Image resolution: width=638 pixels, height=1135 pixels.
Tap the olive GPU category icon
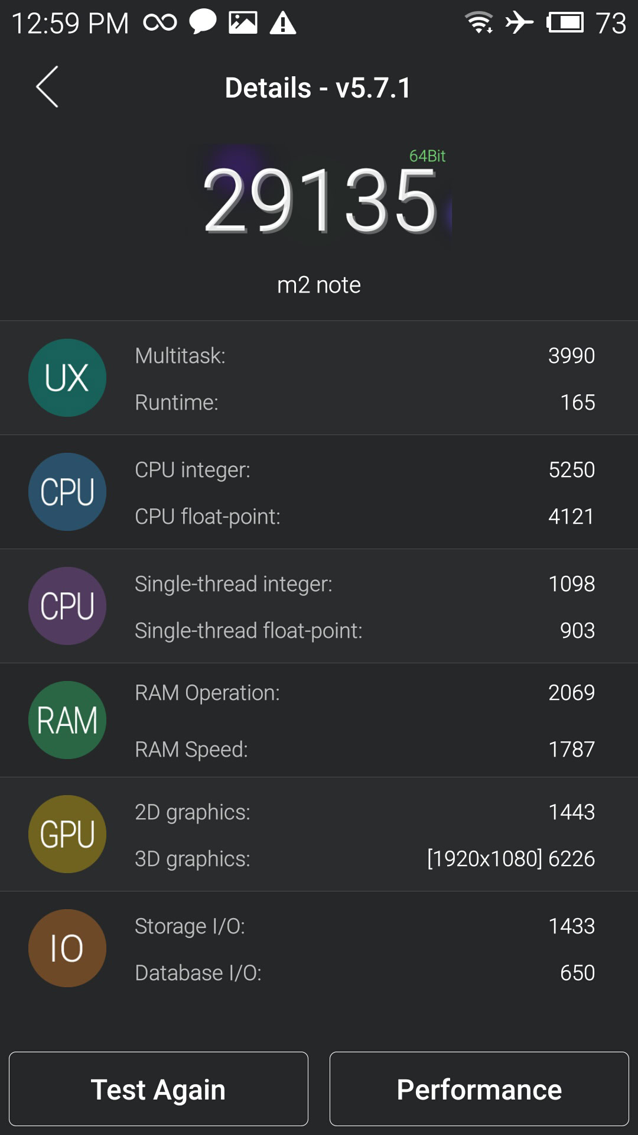coord(67,834)
